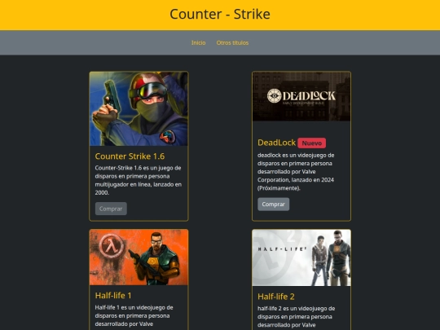Open the Inicio navigation link

pyautogui.click(x=198, y=42)
